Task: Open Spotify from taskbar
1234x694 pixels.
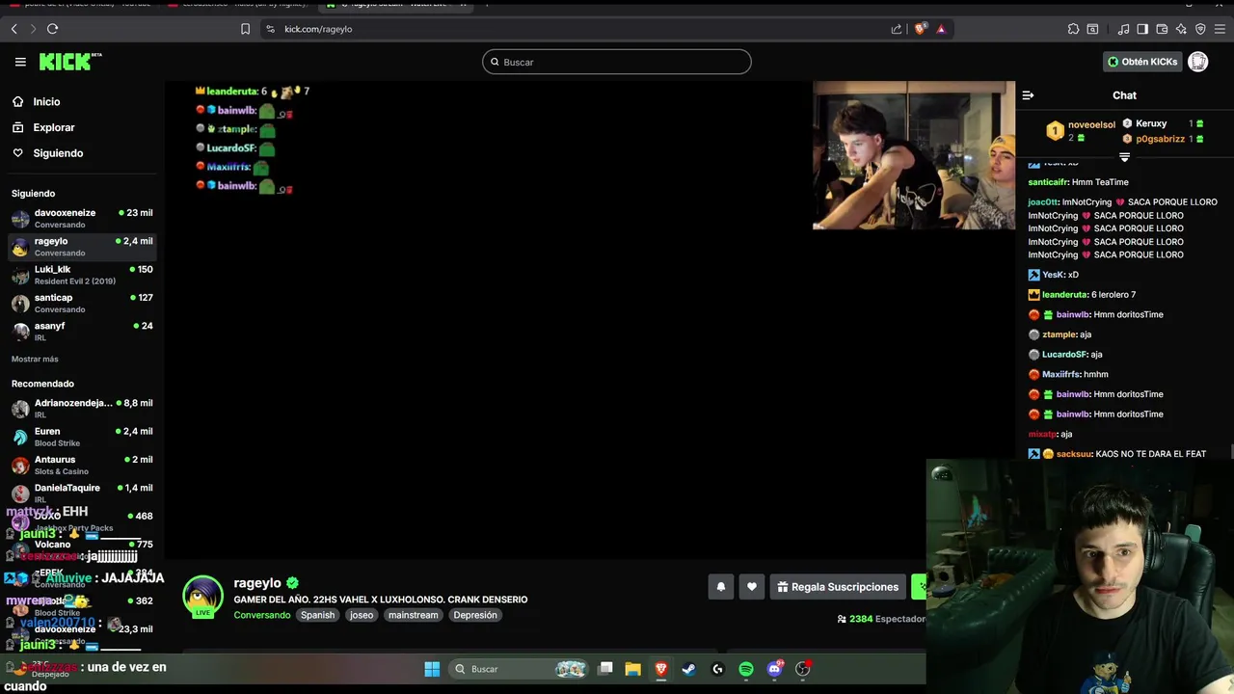Action: [x=746, y=669]
